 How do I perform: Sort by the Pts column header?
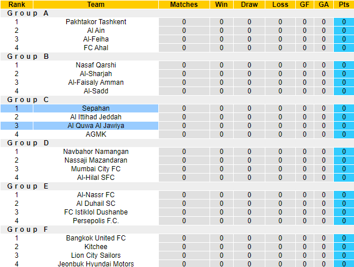click(x=344, y=5)
